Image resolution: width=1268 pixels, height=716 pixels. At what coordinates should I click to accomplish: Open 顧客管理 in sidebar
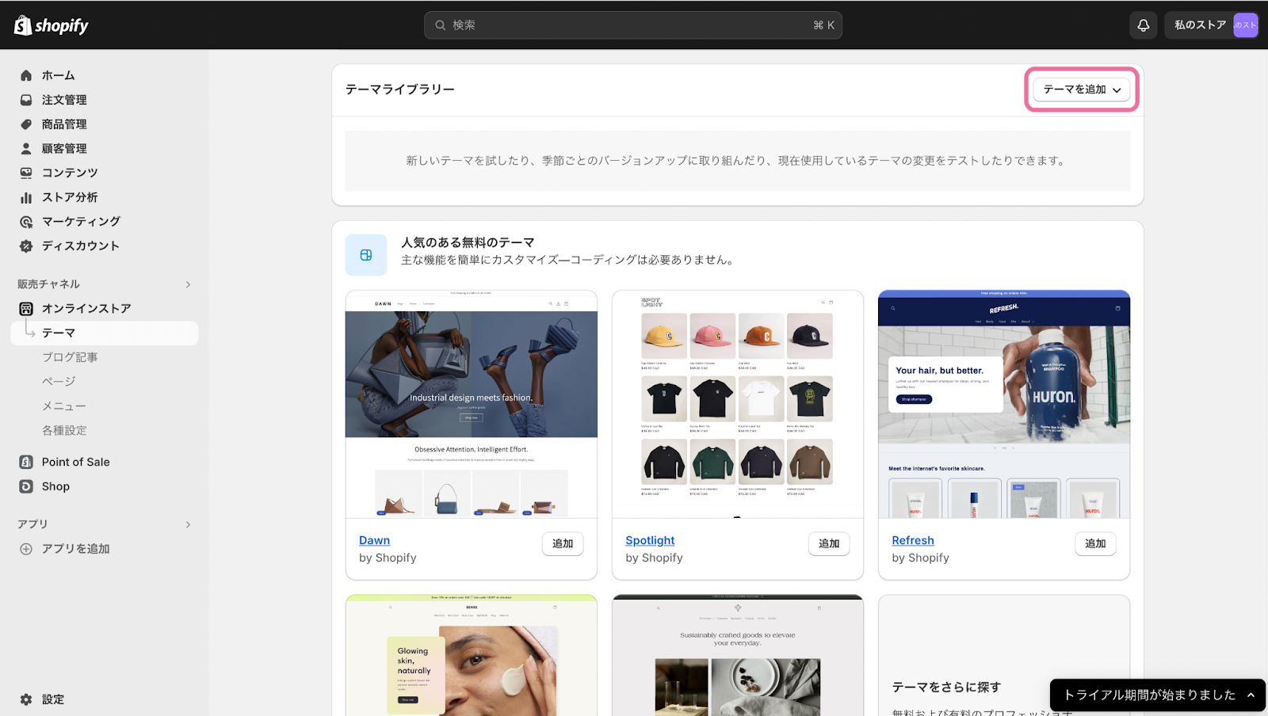pos(64,148)
